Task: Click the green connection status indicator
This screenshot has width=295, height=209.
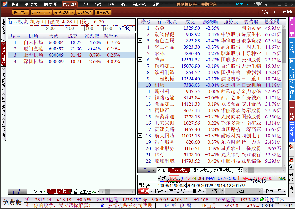Action: point(262,199)
